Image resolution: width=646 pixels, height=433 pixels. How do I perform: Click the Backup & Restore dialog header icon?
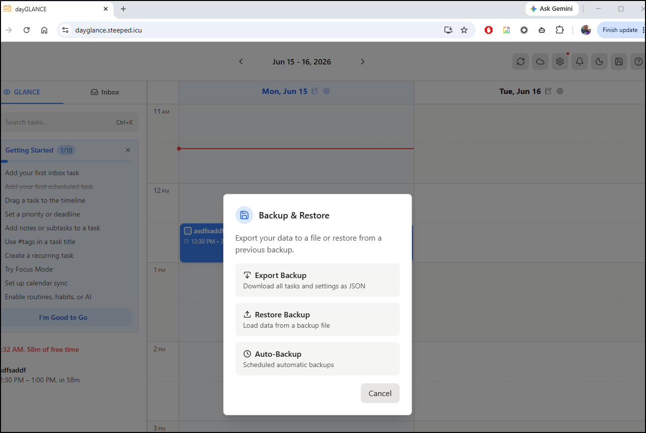[x=244, y=215]
